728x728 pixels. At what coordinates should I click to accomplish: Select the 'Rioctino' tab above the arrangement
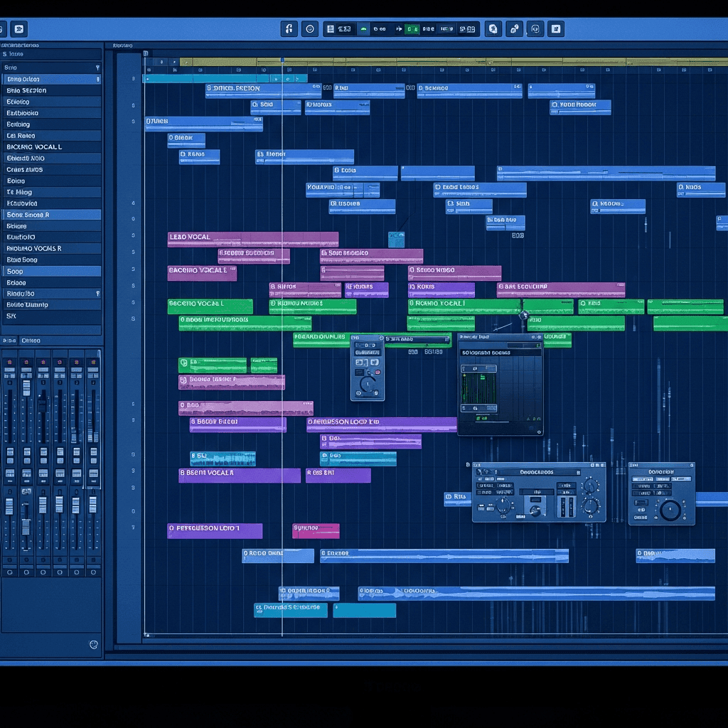(x=122, y=45)
